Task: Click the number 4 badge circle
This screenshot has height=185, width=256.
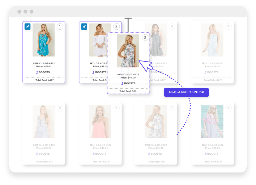Action: click(x=228, y=26)
